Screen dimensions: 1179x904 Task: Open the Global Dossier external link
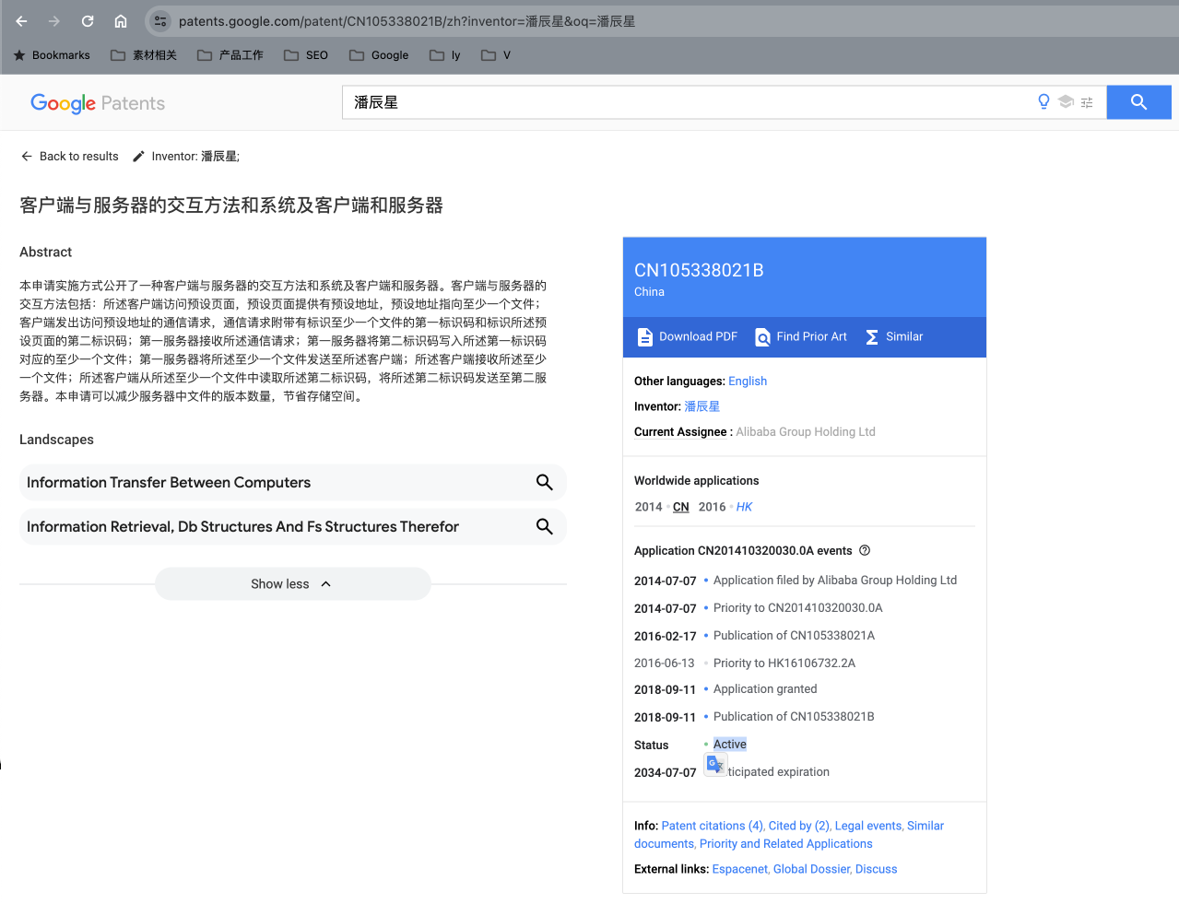click(x=811, y=870)
